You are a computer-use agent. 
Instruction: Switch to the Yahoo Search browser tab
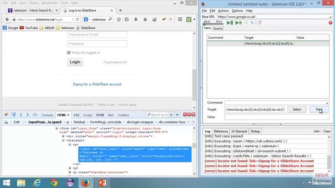point(33,10)
